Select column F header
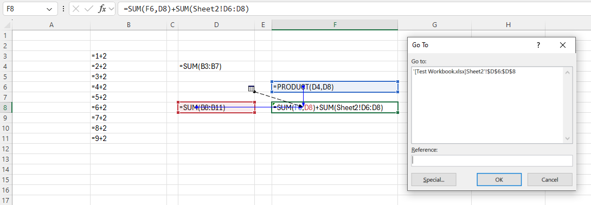Screen dimensions: 591x205 point(335,25)
